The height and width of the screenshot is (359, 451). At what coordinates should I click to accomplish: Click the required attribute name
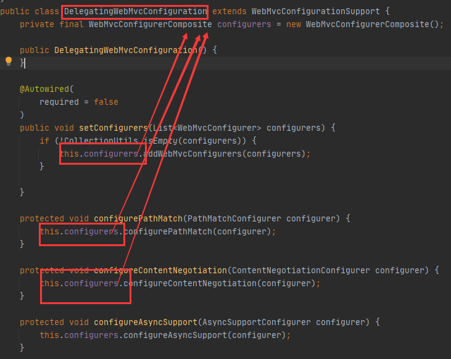point(59,102)
